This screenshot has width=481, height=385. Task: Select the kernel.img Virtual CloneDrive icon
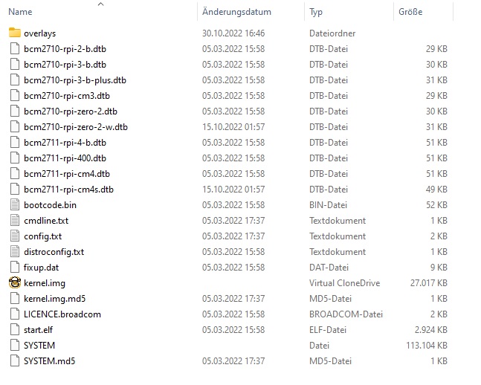click(x=15, y=282)
